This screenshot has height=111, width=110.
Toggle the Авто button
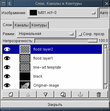104,13
